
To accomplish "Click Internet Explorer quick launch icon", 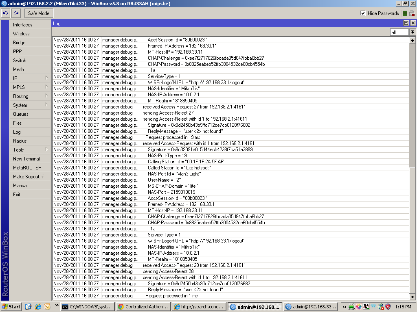I will point(38,307).
